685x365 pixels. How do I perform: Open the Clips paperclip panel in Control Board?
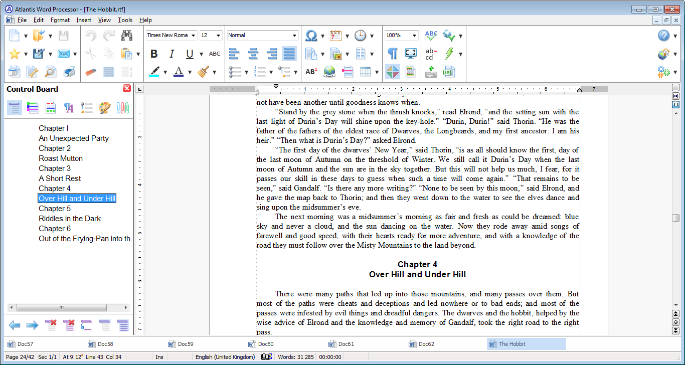point(123,108)
